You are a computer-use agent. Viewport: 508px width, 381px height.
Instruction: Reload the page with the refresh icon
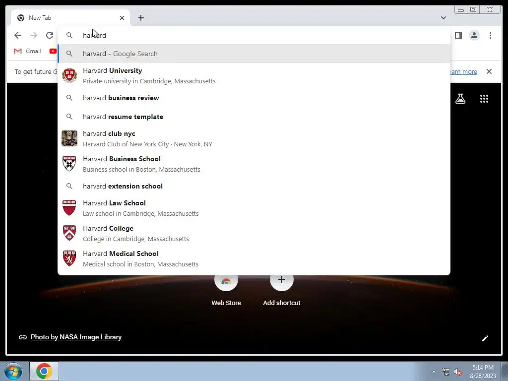(50, 35)
